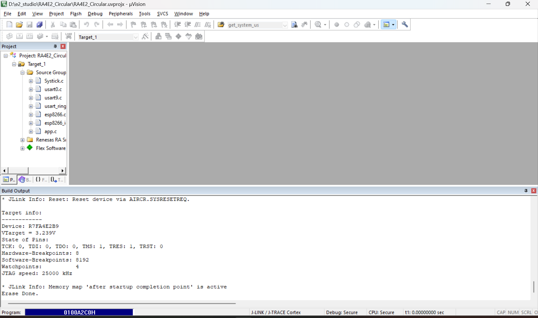Image resolution: width=538 pixels, height=318 pixels.
Task: Expand the Renesas RA group
Action: [22, 140]
